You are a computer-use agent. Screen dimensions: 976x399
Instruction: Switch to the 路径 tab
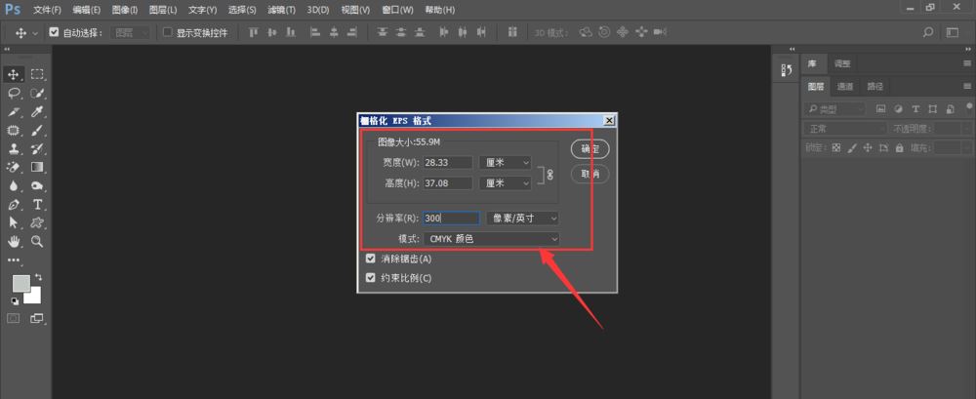pyautogui.click(x=874, y=87)
